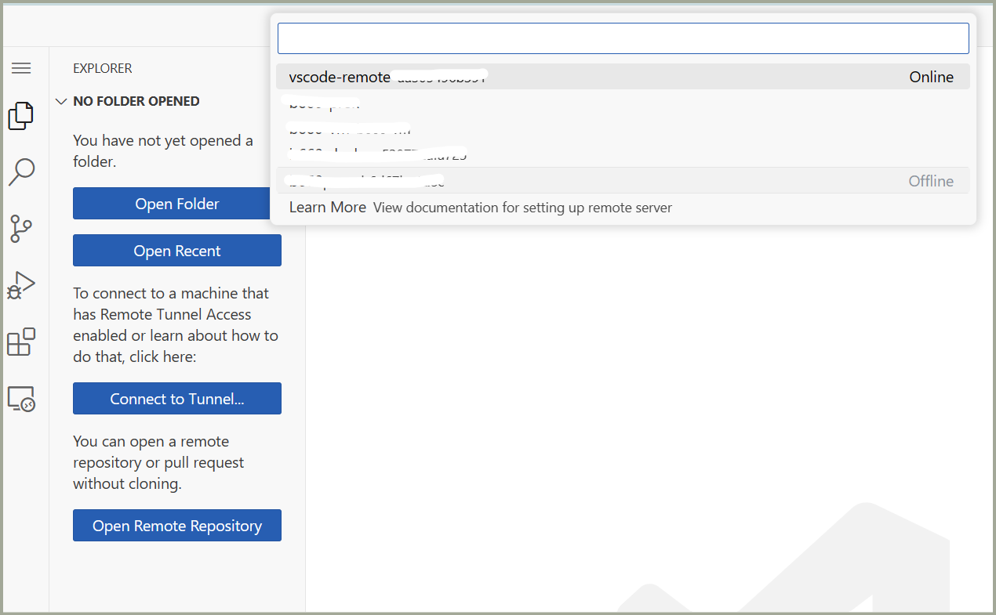Open the hamburger application menu
The height and width of the screenshot is (615, 996).
[x=21, y=68]
